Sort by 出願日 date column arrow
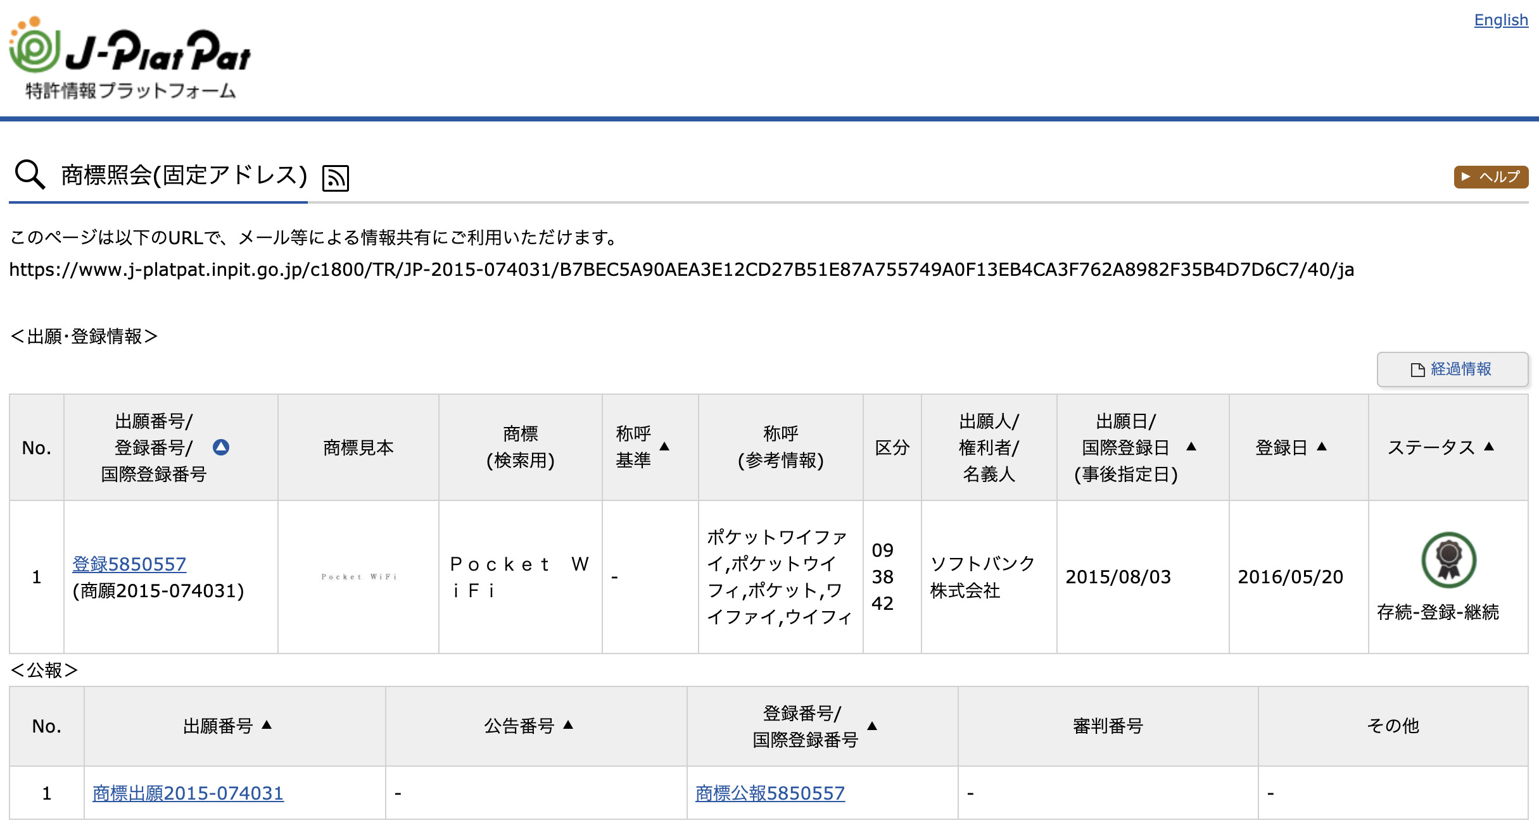Viewport: 1539px width, 830px height. pos(1191,447)
